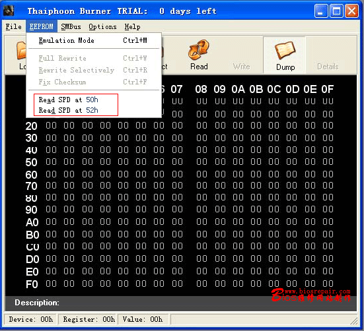Viewport: 364px width, 331px height.
Task: Click row label 90 in hex dump
Action: click(31, 210)
